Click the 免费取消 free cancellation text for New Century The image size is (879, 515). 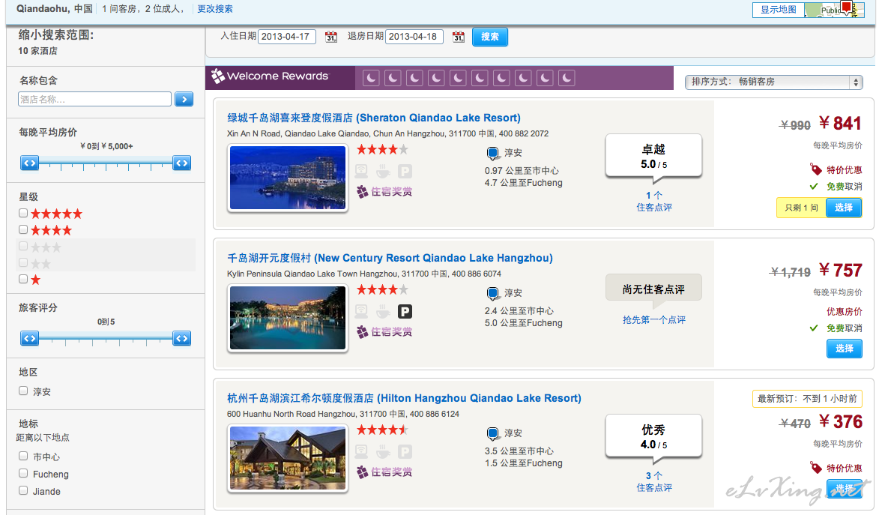845,328
